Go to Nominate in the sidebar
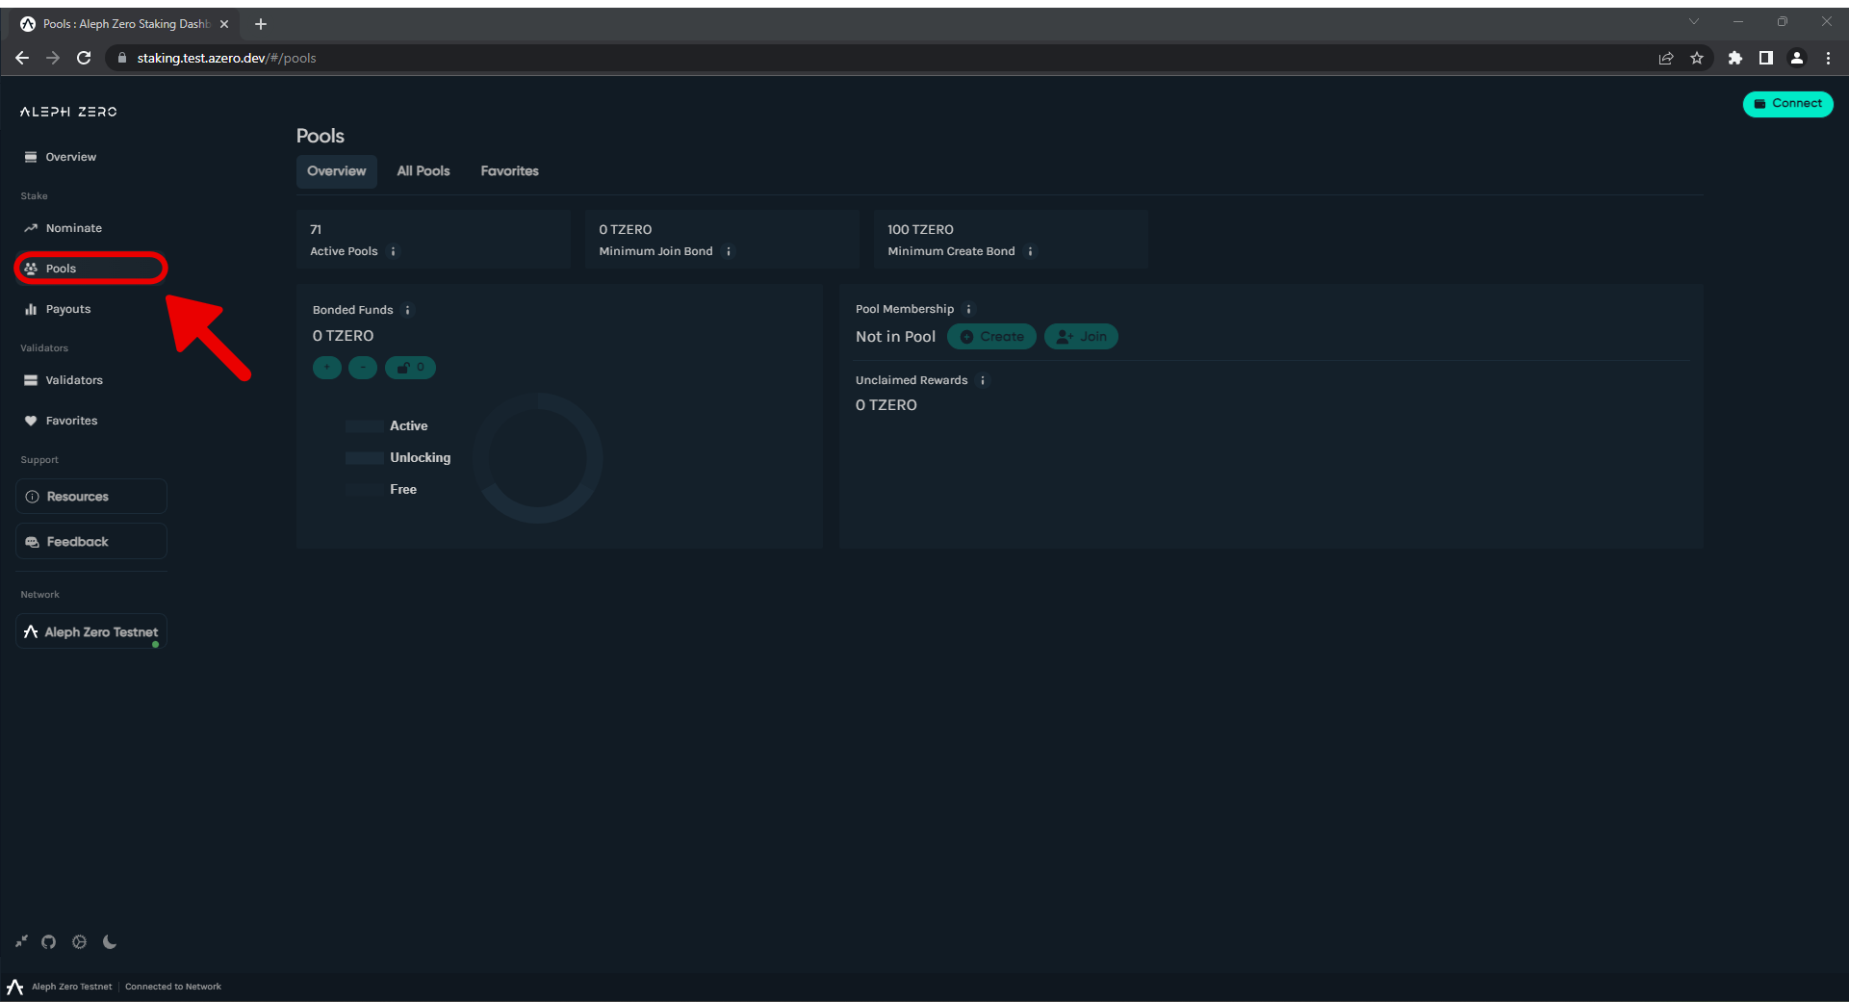Viewport: 1849px width, 1002px height. pyautogui.click(x=74, y=228)
